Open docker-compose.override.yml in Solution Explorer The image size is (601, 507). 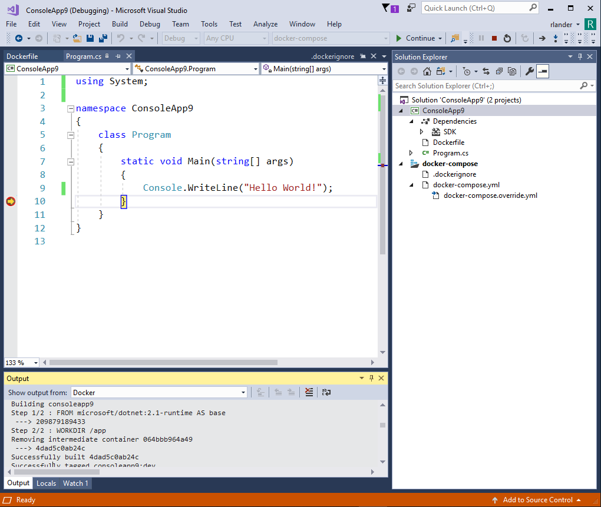click(490, 195)
